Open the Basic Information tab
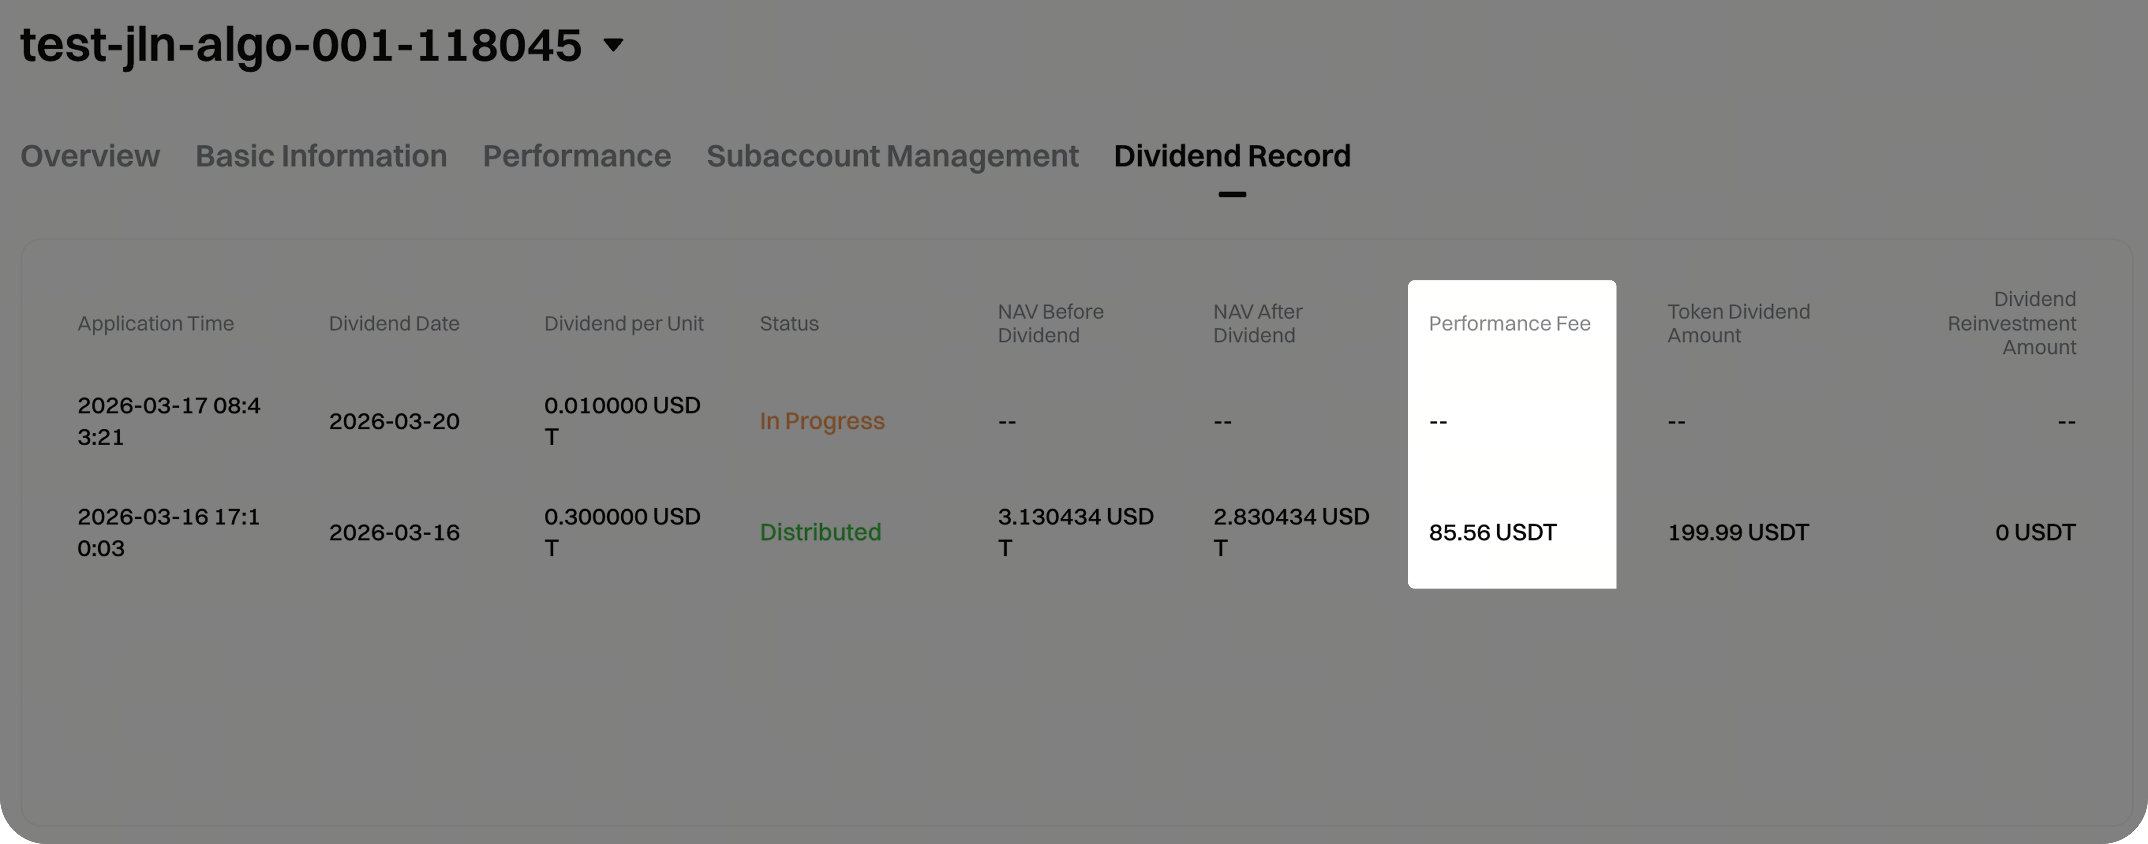The height and width of the screenshot is (844, 2148). pos(321,156)
